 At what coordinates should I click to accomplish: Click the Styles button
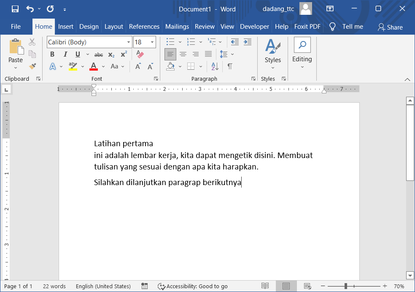pyautogui.click(x=272, y=52)
